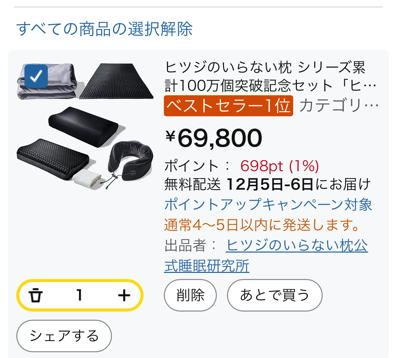Click すべての商品の選択解除 link
Image resolution: width=397 pixels, height=358 pixels.
pyautogui.click(x=105, y=29)
